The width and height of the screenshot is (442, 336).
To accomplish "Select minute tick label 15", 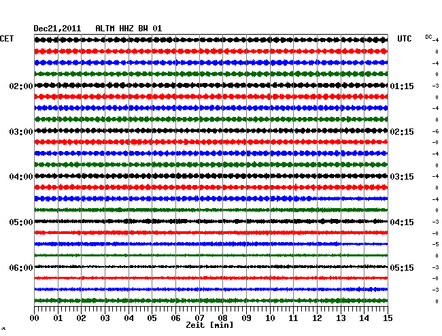I will [388, 318].
